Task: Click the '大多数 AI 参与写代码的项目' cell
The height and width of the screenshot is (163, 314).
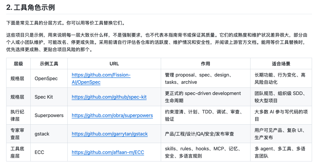Action: [281, 115]
